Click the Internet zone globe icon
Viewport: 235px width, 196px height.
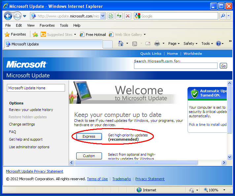(139, 190)
